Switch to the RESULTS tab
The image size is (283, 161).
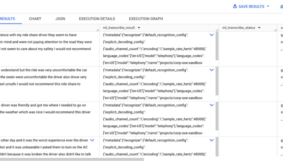(x=7, y=19)
